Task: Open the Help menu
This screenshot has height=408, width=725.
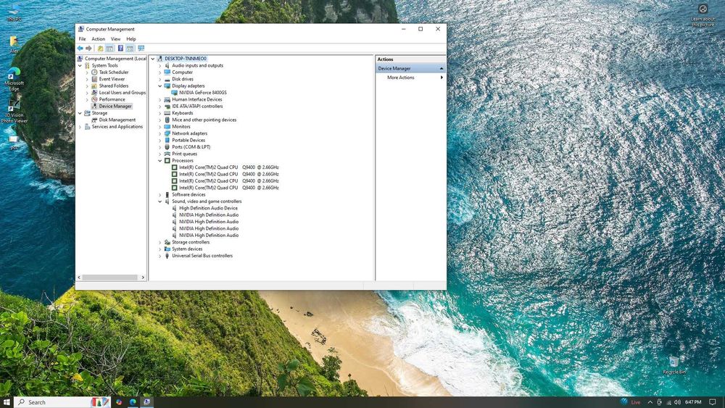Action: [x=131, y=39]
